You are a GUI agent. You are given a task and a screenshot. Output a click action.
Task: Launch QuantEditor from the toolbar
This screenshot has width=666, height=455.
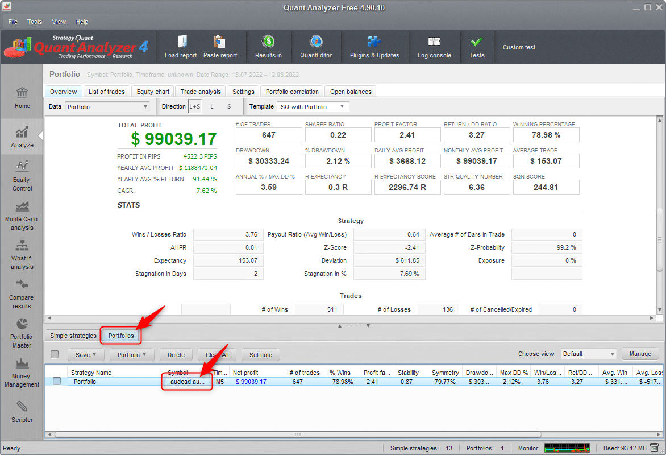(x=316, y=47)
